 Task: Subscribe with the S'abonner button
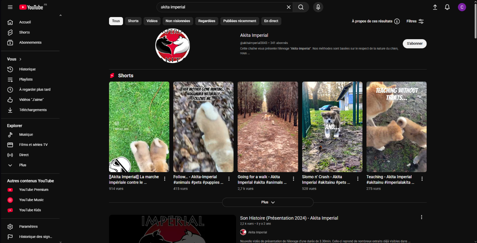click(x=415, y=44)
